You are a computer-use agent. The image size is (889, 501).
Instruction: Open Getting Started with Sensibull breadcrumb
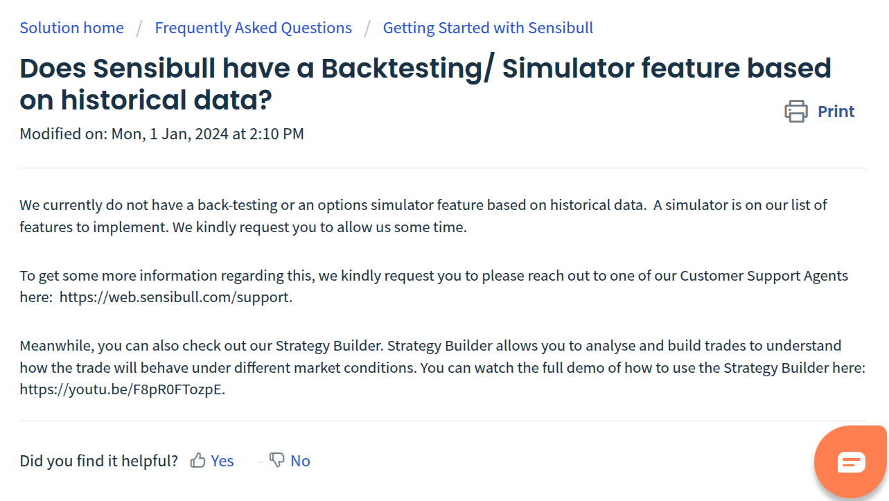tap(488, 28)
